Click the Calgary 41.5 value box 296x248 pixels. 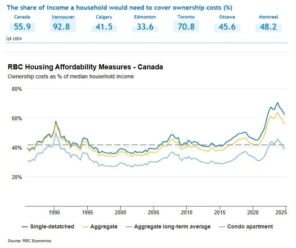[104, 27]
